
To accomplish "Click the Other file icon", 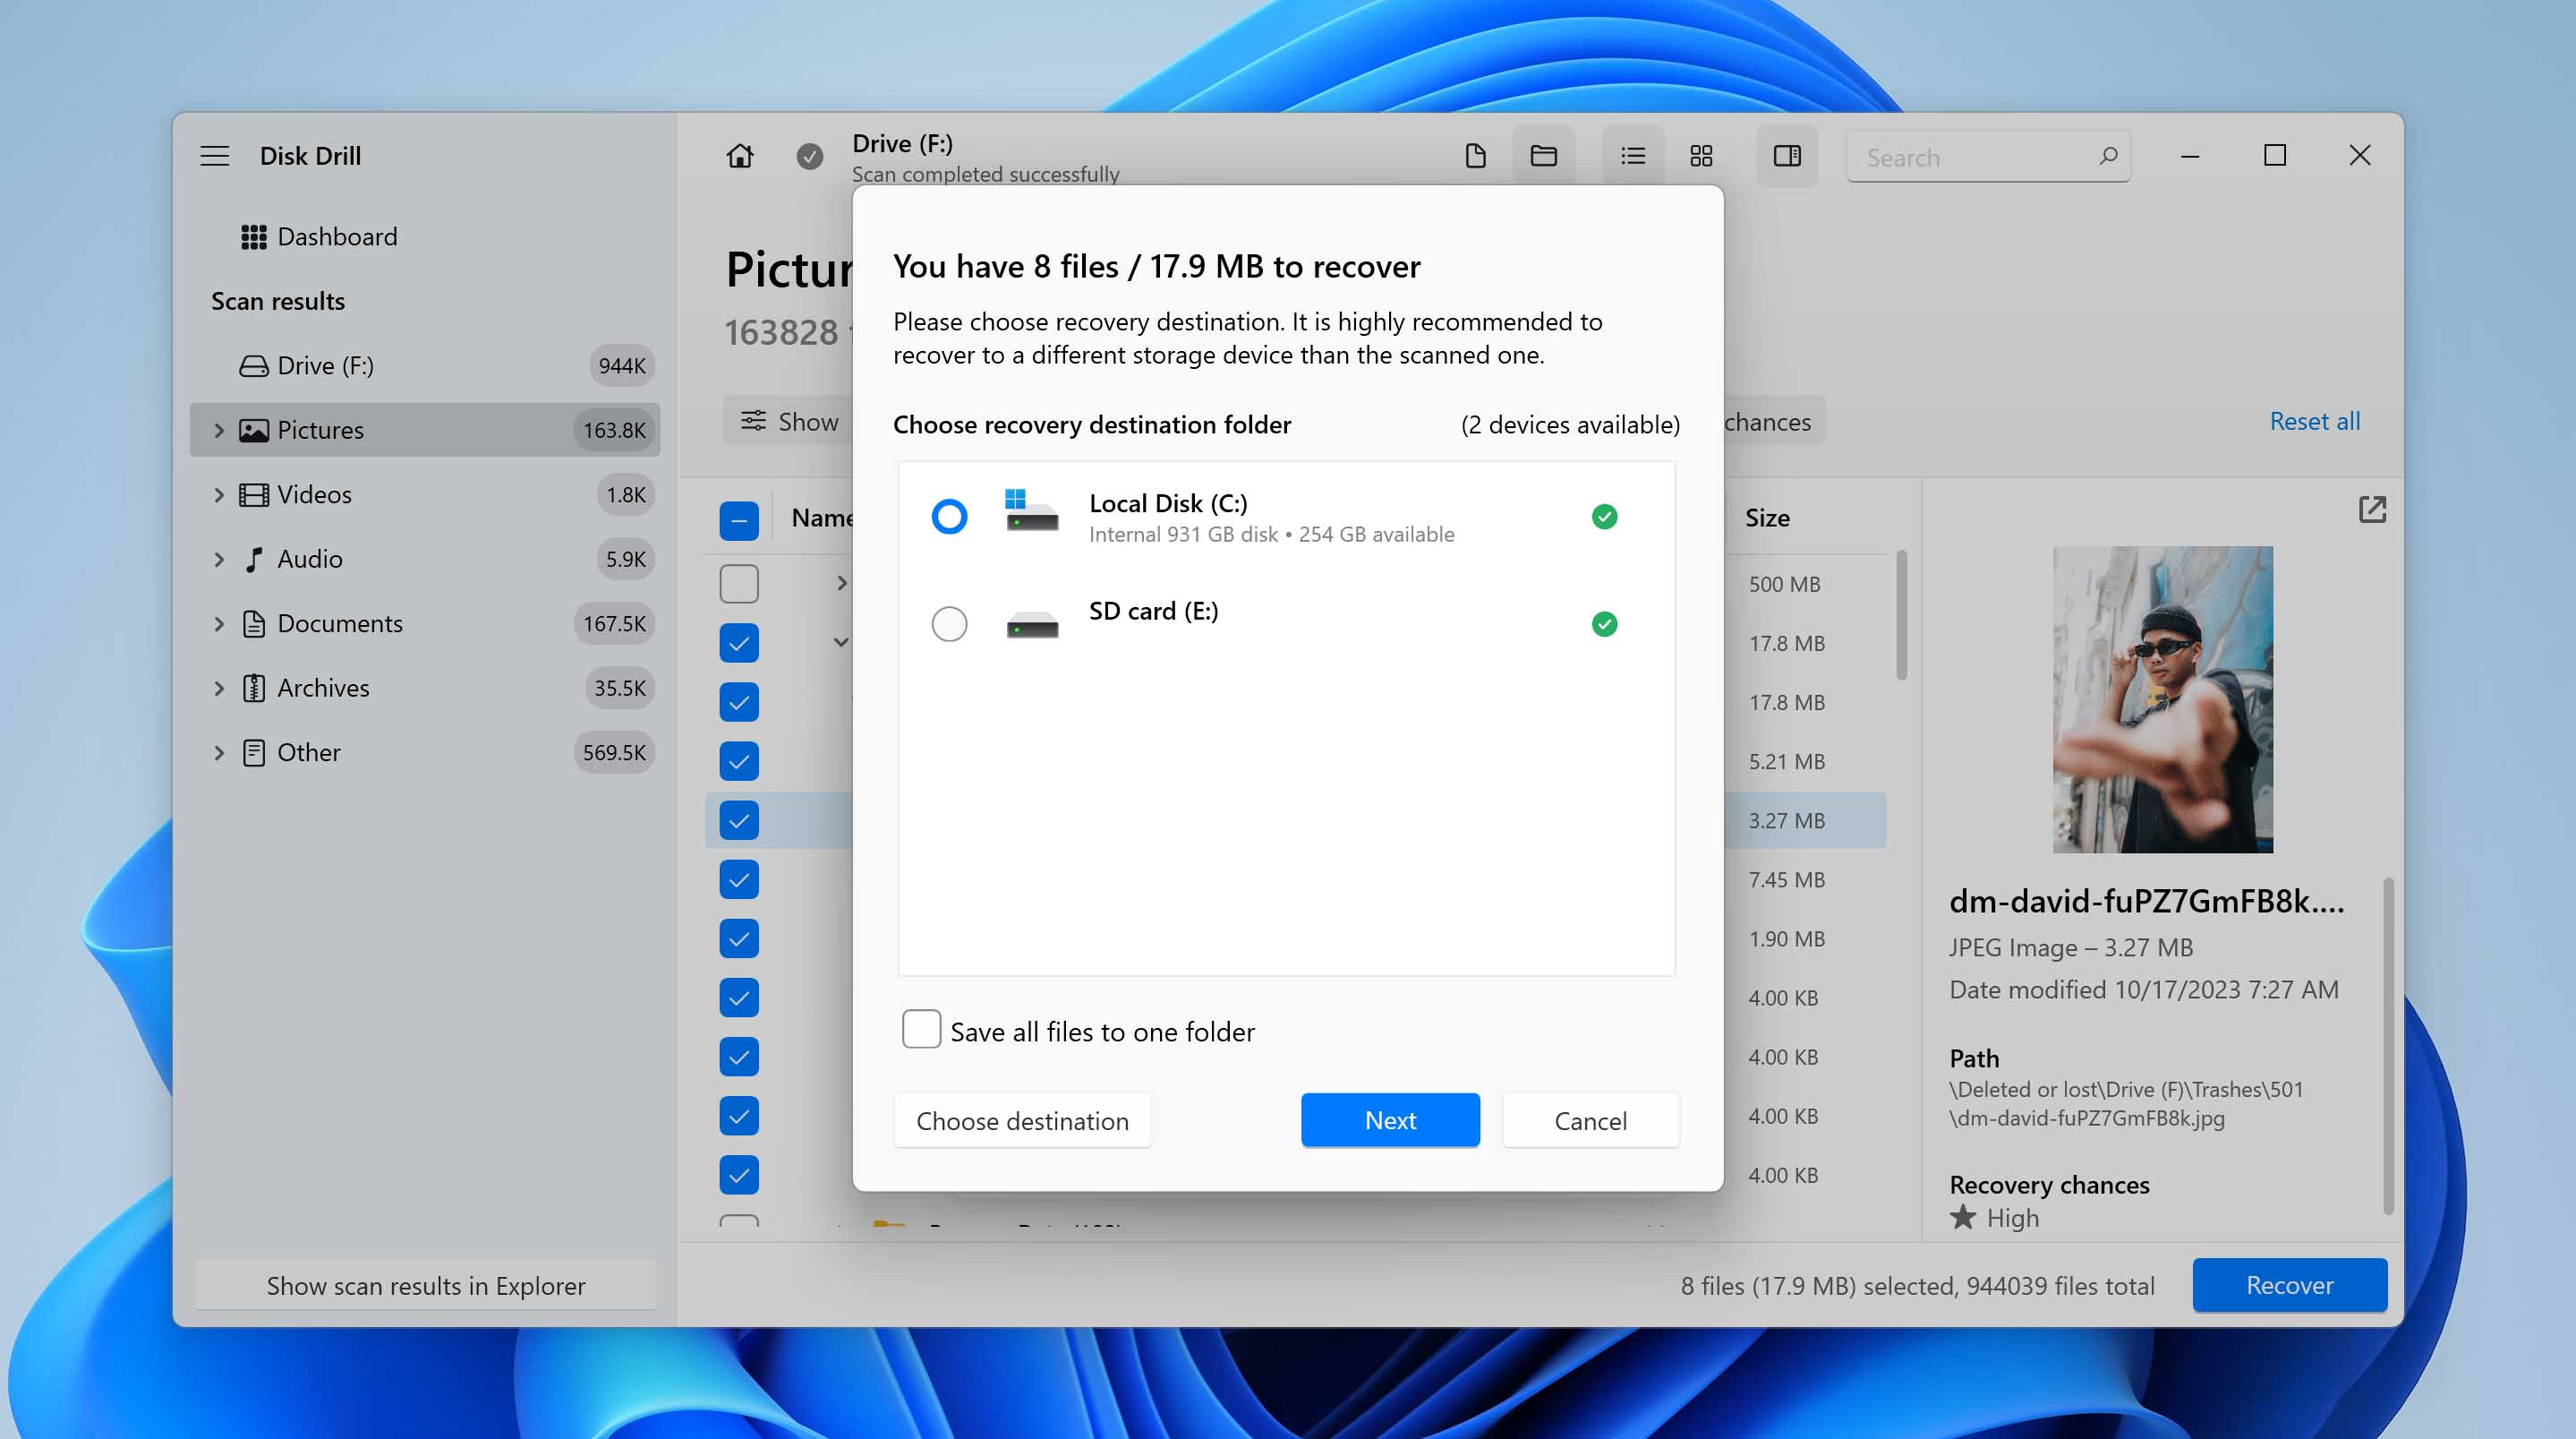I will coord(254,752).
